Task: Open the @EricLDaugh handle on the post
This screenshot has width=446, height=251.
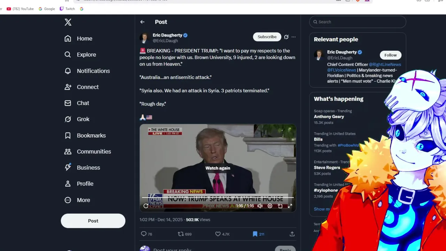Action: point(165,41)
